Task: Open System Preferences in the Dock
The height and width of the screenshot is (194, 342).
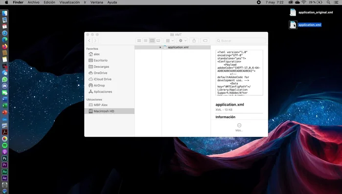Action: [4, 185]
